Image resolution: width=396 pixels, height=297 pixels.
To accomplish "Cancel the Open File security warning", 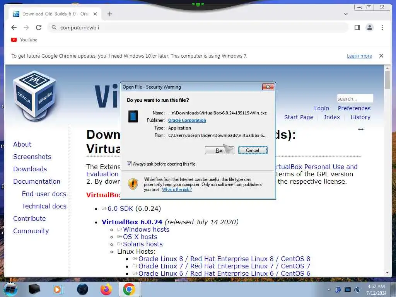I will [x=253, y=150].
